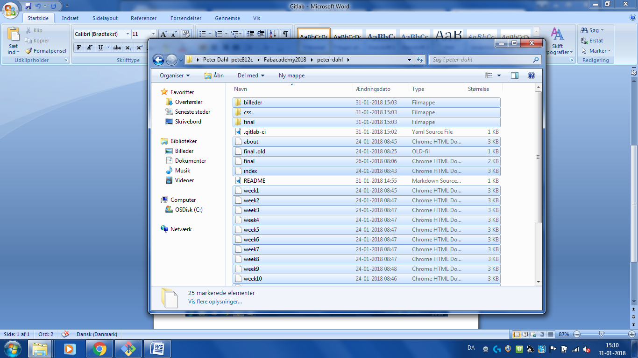Zoom out with the minus button in Word
Viewport: 638px width, 358px height.
click(x=577, y=334)
